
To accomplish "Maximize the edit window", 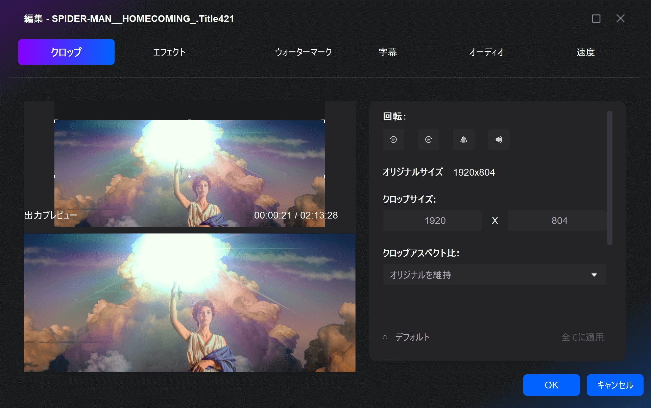I will [x=596, y=18].
